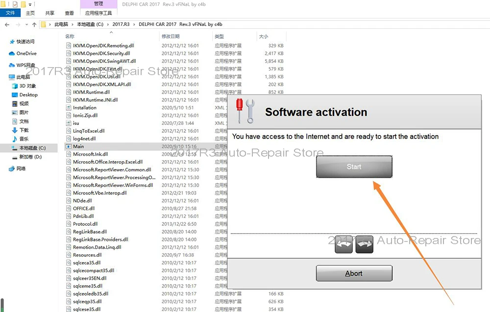Select Protocol.dll file
Image resolution: width=490 pixels, height=312 pixels.
[85, 224]
